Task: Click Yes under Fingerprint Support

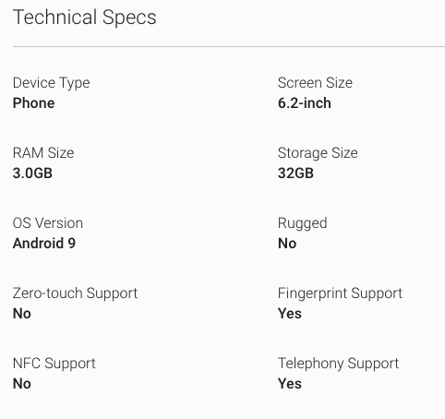Action: point(290,314)
